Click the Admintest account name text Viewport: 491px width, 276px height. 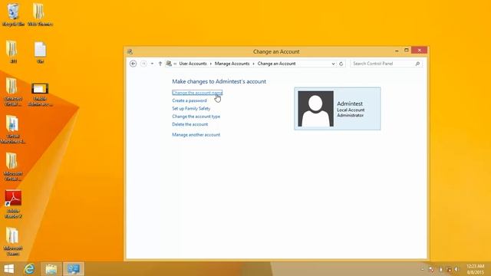coord(350,103)
